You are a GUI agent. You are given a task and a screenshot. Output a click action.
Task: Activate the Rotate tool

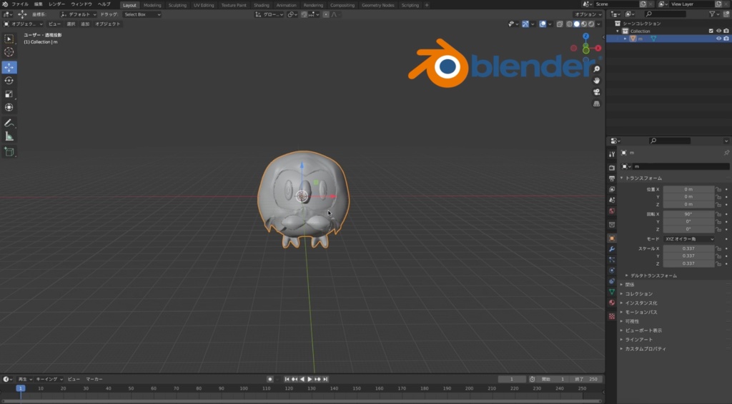(x=9, y=81)
